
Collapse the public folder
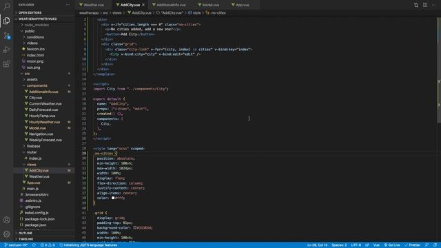(x=30, y=31)
